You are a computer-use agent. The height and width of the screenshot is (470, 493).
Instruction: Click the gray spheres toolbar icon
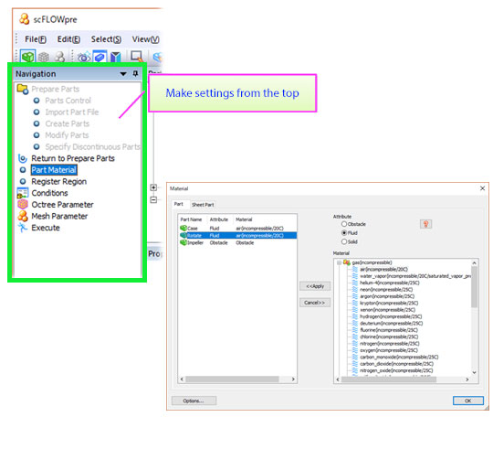click(59, 57)
